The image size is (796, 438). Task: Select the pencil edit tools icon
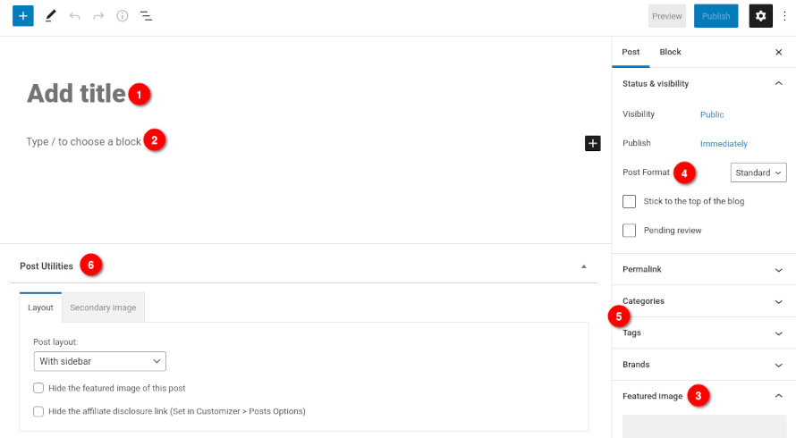coord(50,16)
